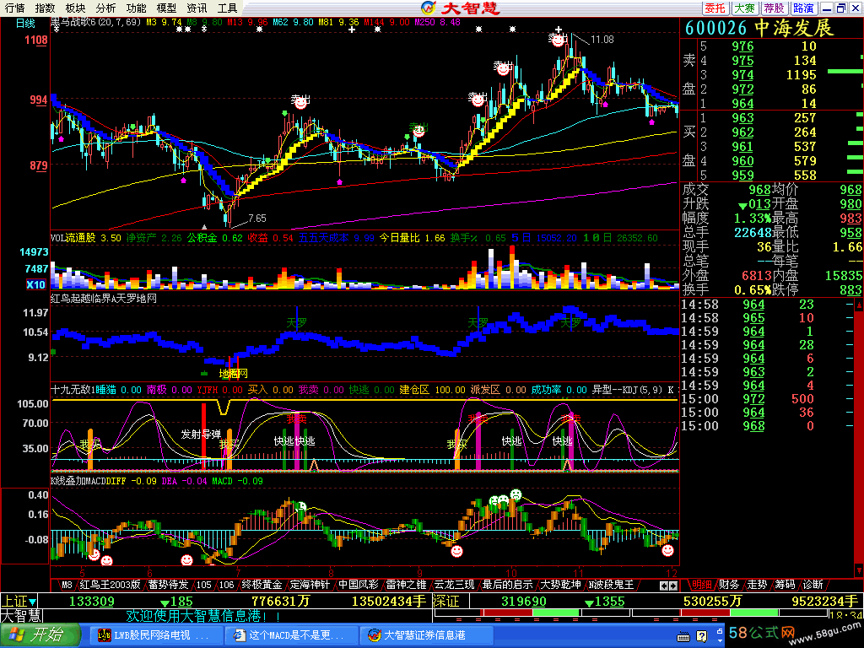Open the 走势 tab
This screenshot has width=864, height=648.
point(757,585)
